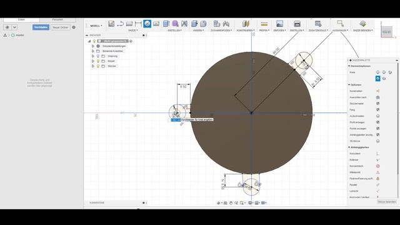Select the sketch dimension tool icon

pos(138,24)
